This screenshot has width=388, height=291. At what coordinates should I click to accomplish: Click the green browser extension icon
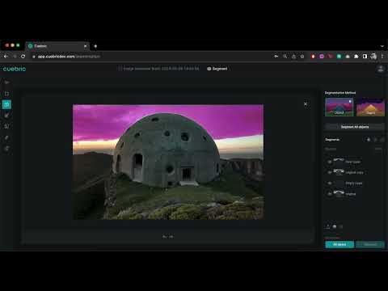pyautogui.click(x=339, y=57)
